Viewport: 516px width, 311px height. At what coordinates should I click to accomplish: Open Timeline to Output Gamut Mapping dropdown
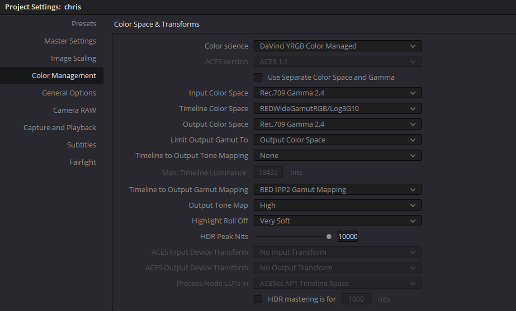[337, 190]
